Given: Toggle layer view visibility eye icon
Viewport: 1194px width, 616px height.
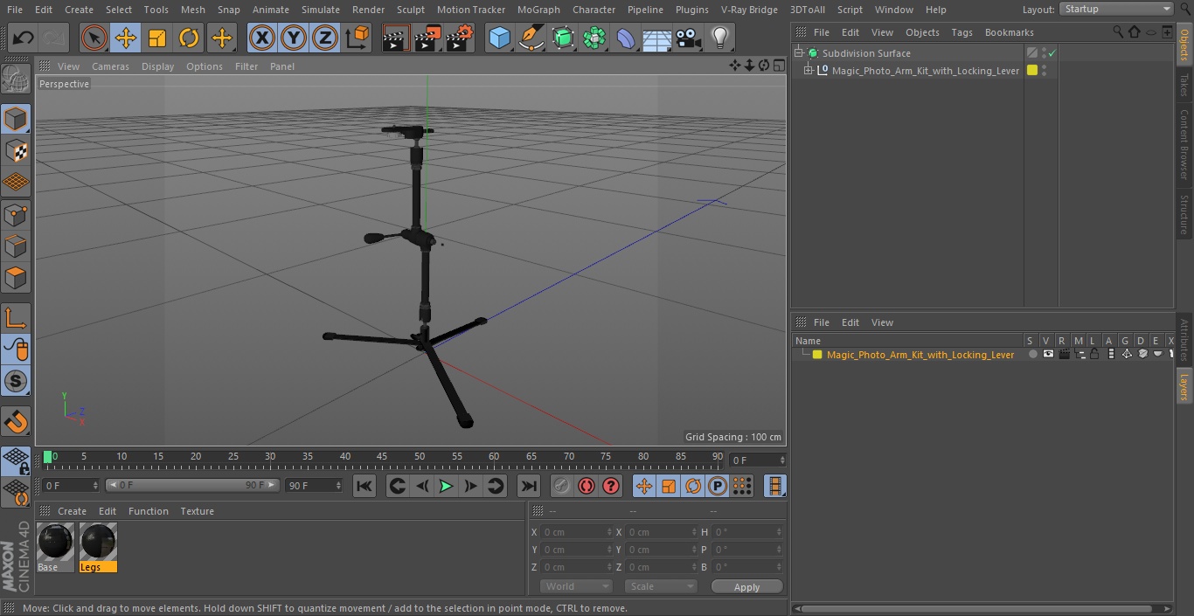Looking at the screenshot, I should 1048,354.
